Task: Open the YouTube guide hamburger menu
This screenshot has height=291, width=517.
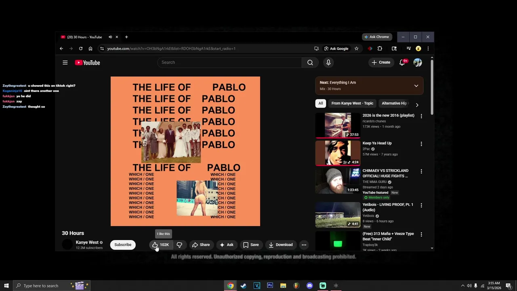Action: pyautogui.click(x=65, y=63)
